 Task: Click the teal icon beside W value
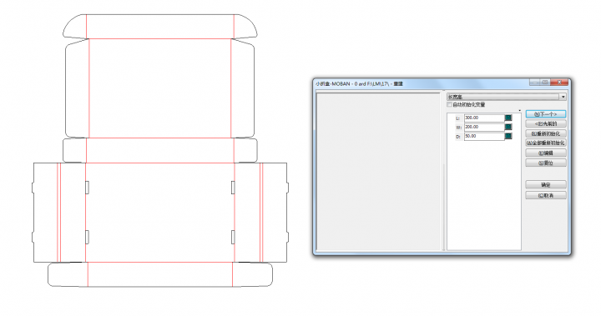click(x=508, y=127)
